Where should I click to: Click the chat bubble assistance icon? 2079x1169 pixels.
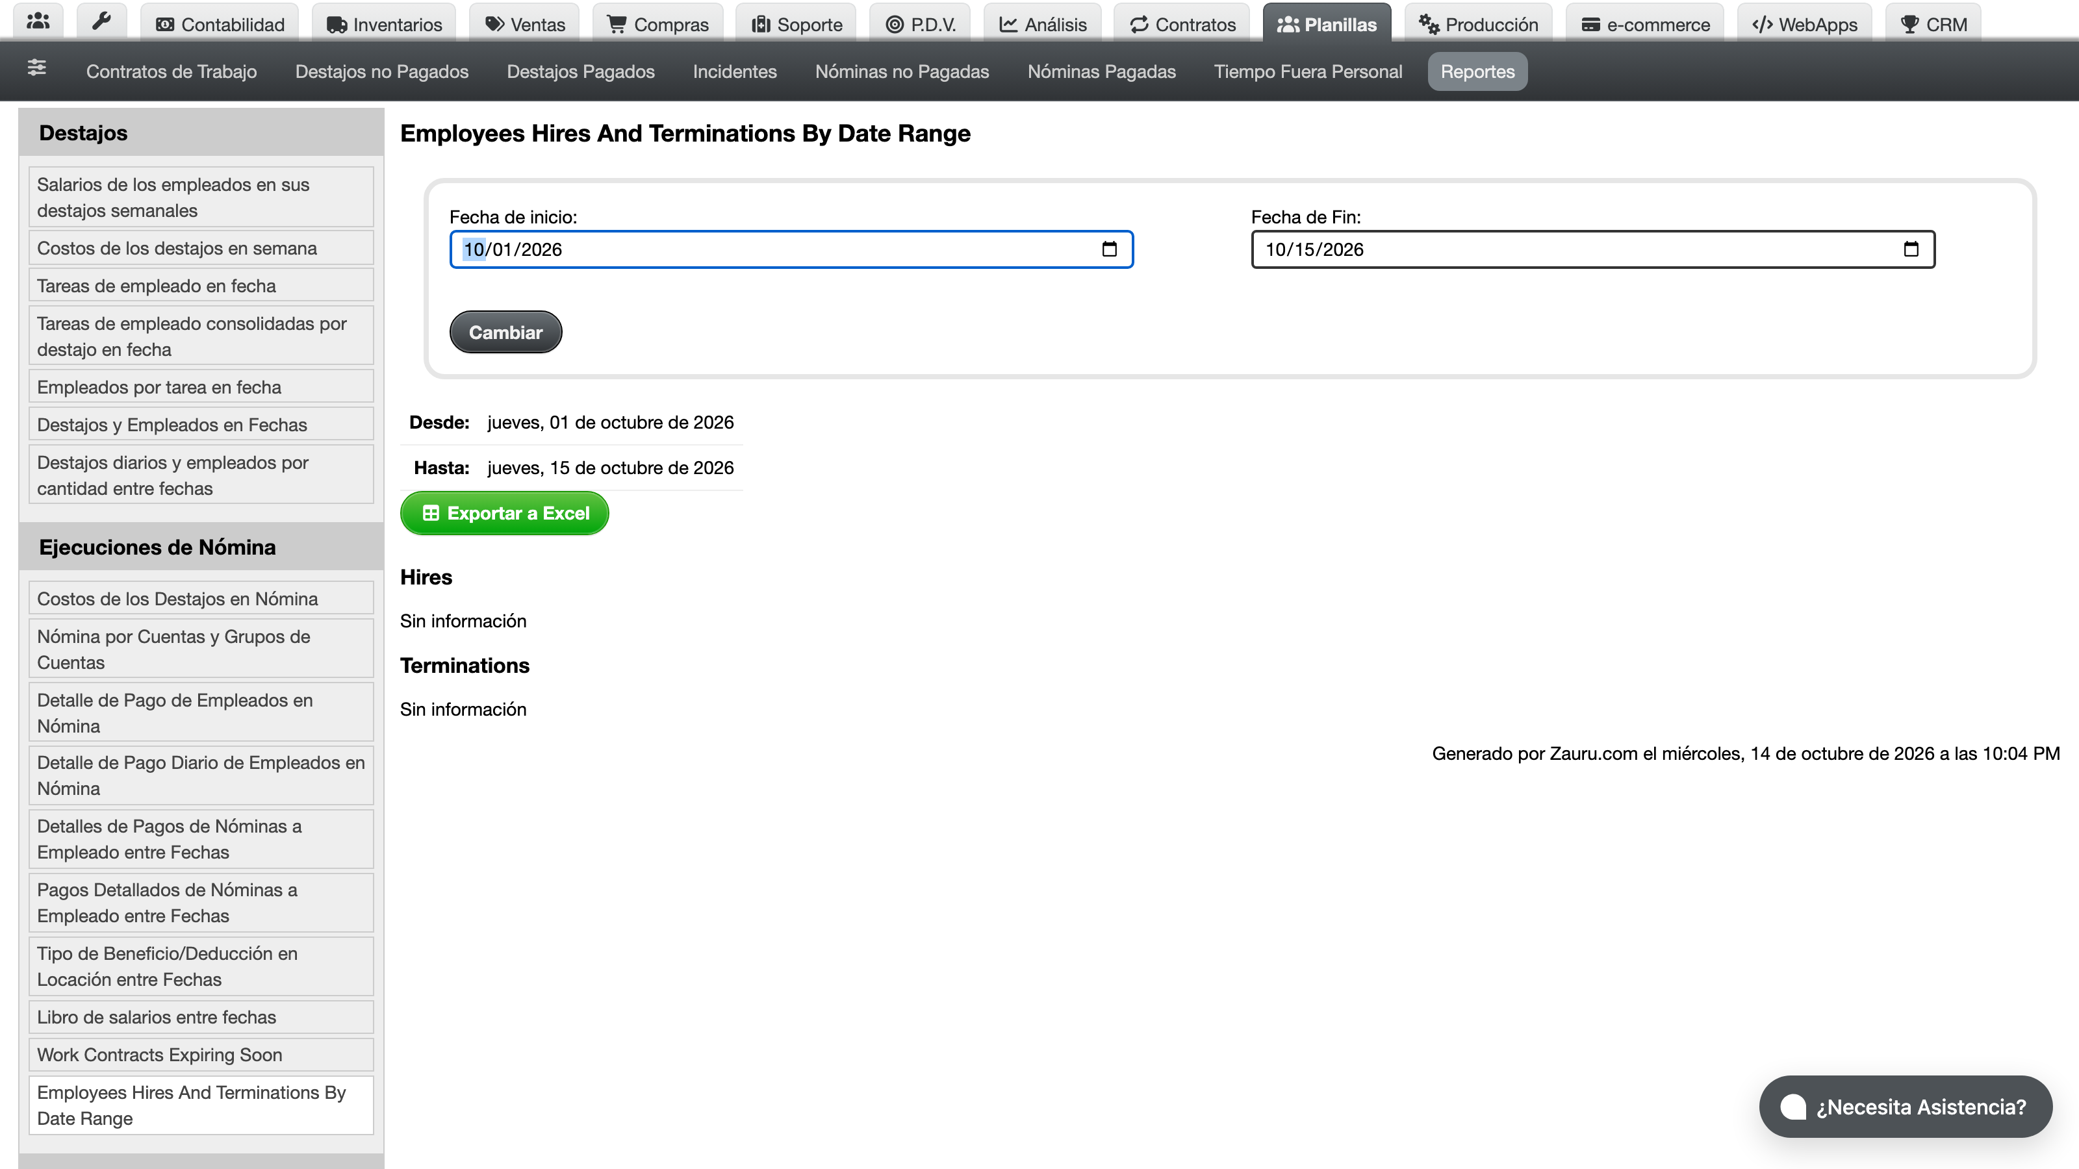click(x=1792, y=1107)
